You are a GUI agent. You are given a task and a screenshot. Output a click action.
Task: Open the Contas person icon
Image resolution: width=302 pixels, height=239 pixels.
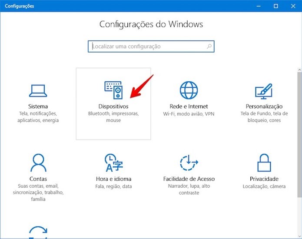pyautogui.click(x=38, y=163)
